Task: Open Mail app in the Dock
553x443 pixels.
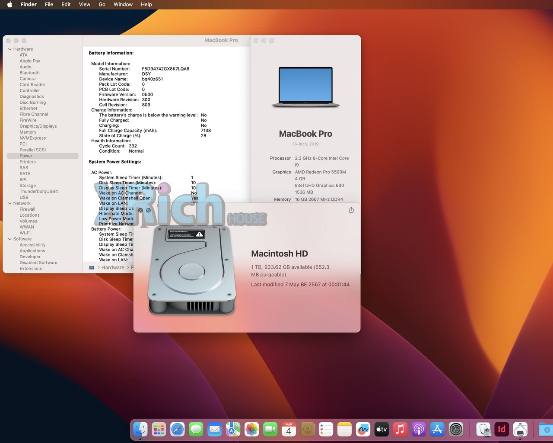Action: (214, 429)
